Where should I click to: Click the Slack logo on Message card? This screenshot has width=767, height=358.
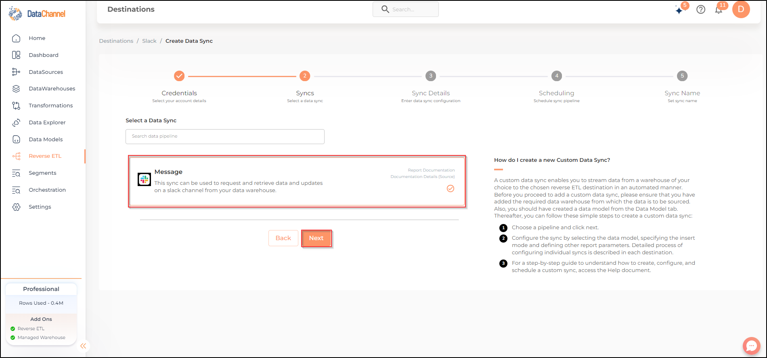[144, 179]
